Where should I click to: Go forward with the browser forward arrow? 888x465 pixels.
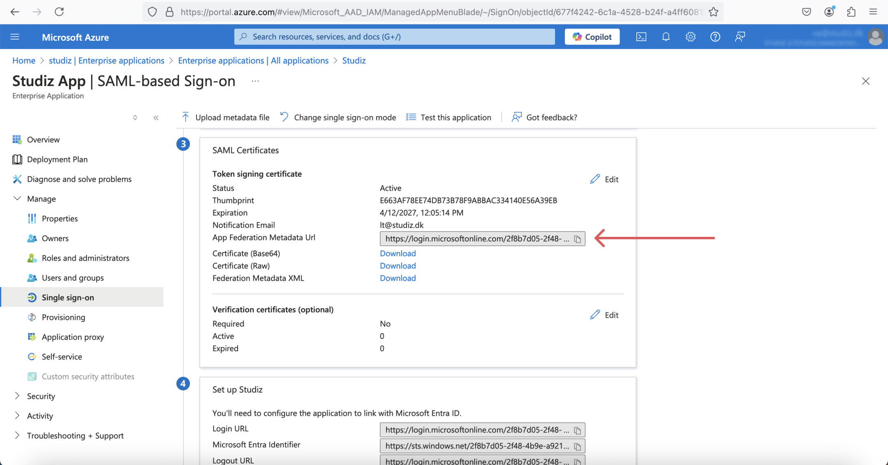click(x=37, y=12)
